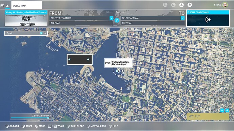
Task: Zoom in map with plus button
Action: click(227, 110)
